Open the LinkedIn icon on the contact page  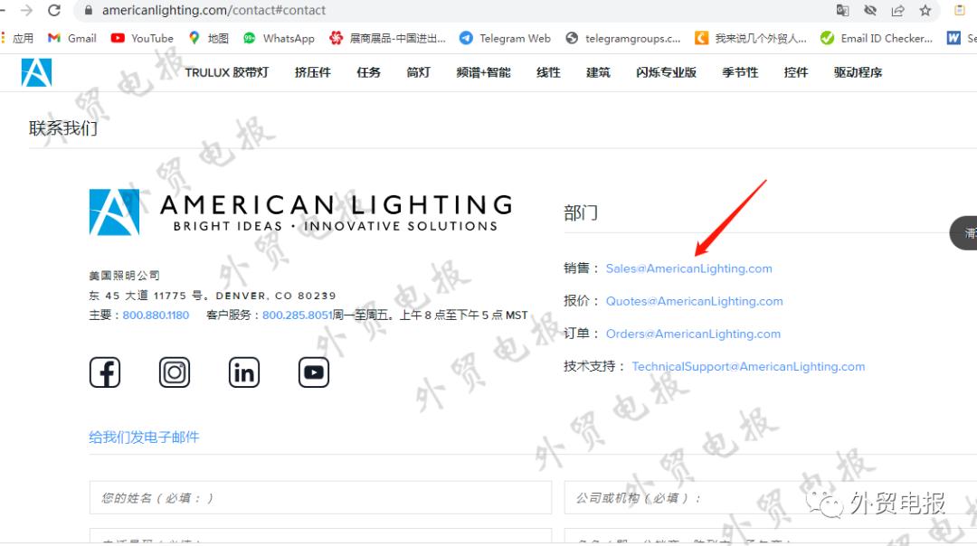(243, 372)
